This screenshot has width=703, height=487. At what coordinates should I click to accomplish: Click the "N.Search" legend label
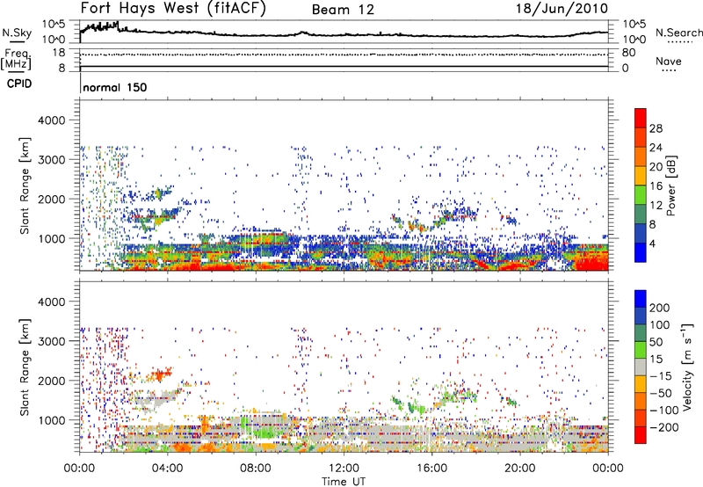coord(678,33)
